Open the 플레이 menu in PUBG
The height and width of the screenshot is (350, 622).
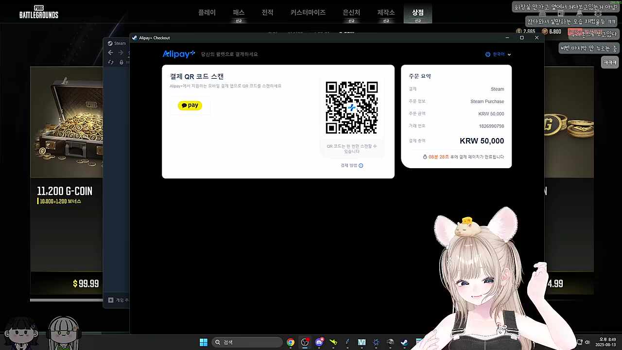[207, 13]
